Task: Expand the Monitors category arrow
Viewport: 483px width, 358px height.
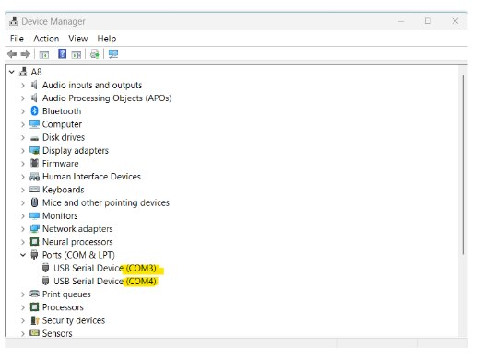Action: pos(23,216)
